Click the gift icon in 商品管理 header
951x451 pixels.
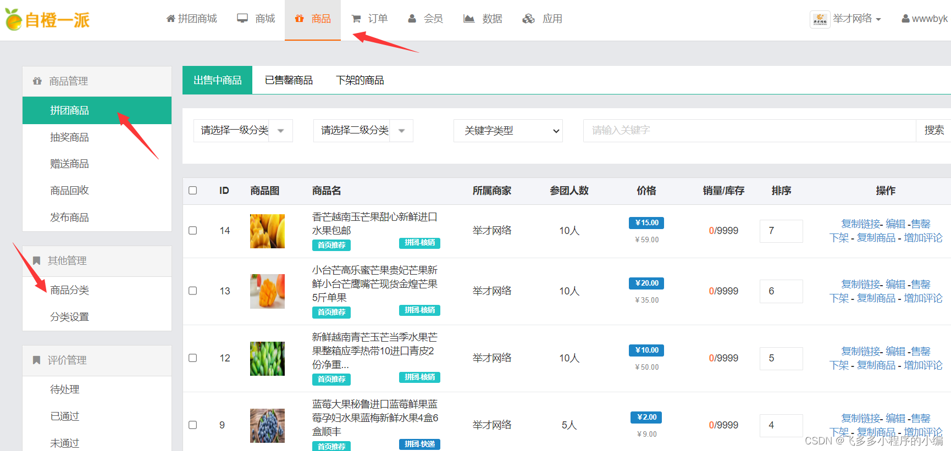click(x=37, y=81)
